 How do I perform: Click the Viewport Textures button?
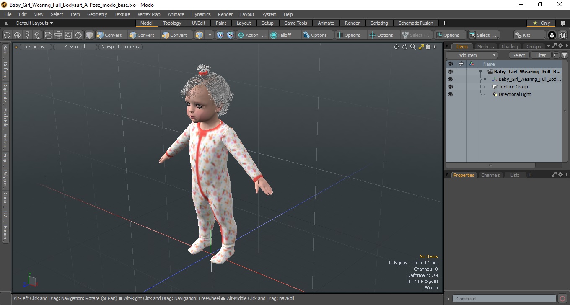[120, 47]
